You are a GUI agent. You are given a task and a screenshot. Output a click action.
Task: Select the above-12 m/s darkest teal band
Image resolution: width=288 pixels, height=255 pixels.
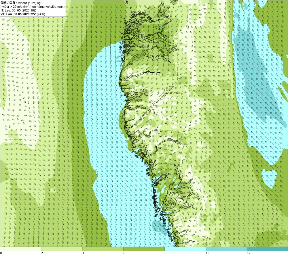(267, 249)
